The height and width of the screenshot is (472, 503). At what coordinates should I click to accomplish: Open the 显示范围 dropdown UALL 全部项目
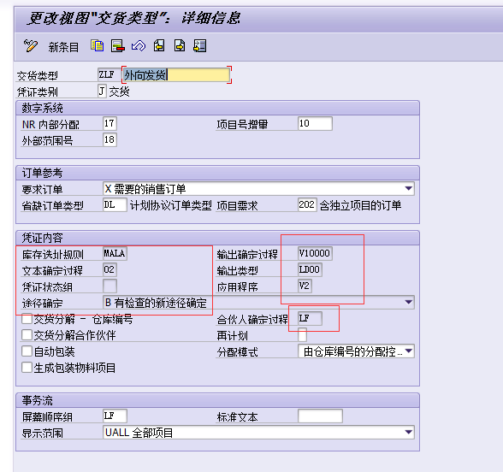[258, 433]
